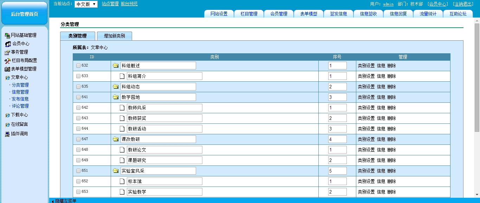The image size is (480, 203).
Task: Click the 表单模型管理 sidebar icon
Action: 7,69
